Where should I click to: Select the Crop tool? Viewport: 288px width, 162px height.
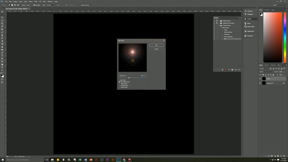pos(2,23)
